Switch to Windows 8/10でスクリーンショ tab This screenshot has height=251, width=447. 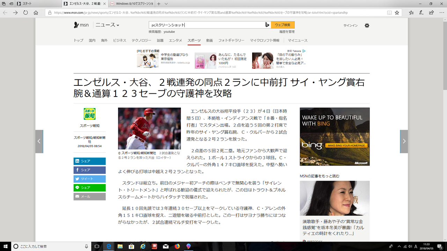click(x=131, y=3)
